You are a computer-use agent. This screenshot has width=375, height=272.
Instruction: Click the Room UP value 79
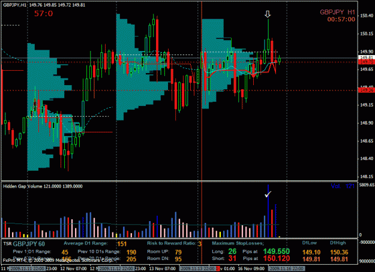pos(178,252)
